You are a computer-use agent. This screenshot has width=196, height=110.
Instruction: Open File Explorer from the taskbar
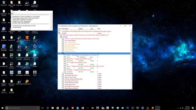point(53,108)
